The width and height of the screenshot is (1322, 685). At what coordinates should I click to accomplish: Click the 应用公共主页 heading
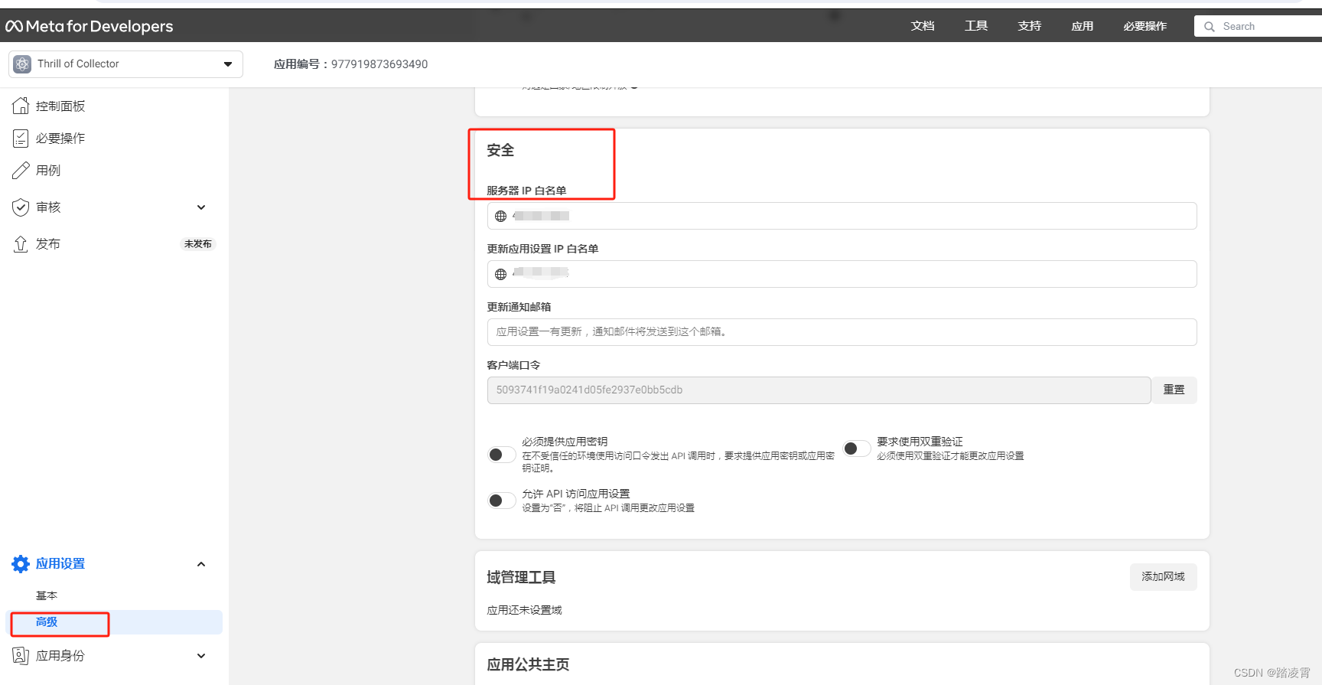(x=528, y=664)
